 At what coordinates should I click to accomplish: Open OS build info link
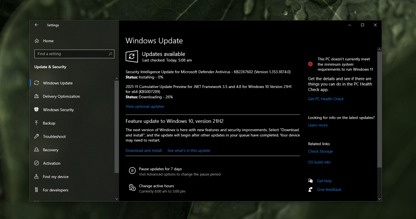pyautogui.click(x=319, y=162)
